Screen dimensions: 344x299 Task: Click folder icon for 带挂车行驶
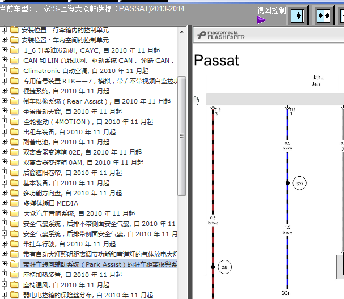[x=14, y=244]
